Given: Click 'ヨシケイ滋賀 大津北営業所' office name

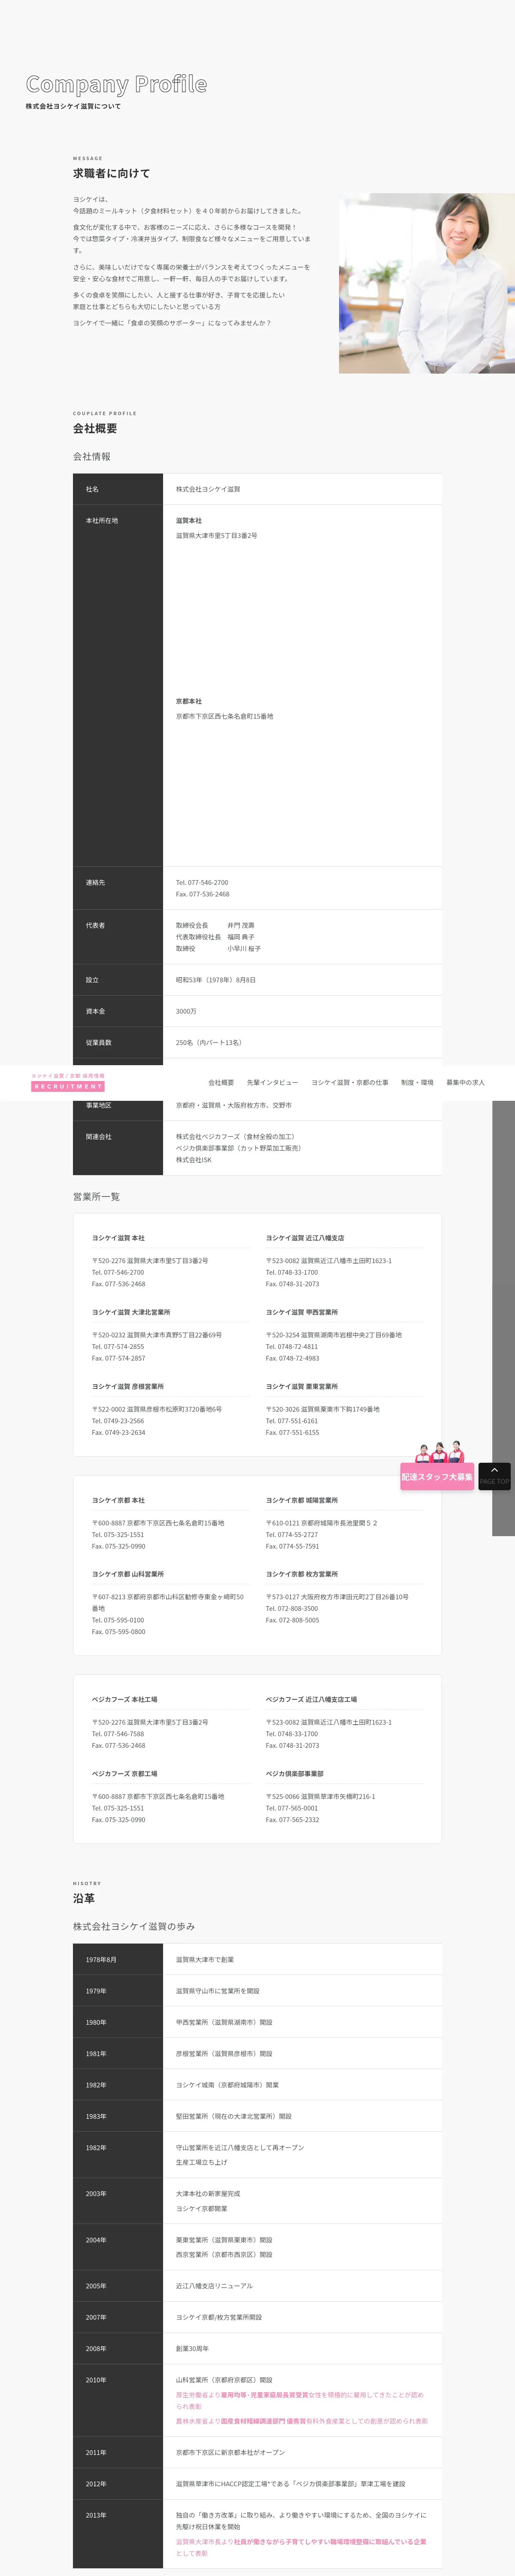Looking at the screenshot, I should (131, 1312).
